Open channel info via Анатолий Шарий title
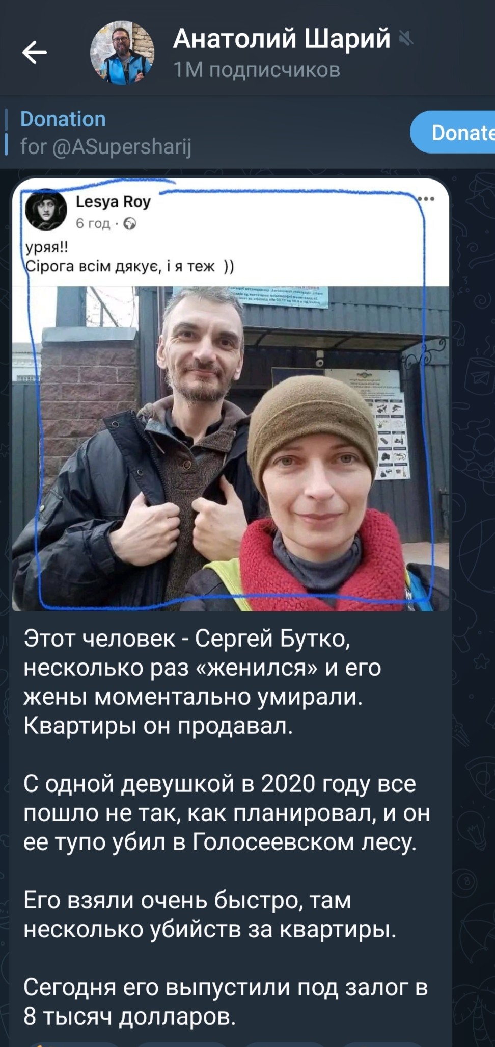The width and height of the screenshot is (495, 1047). 282,38
